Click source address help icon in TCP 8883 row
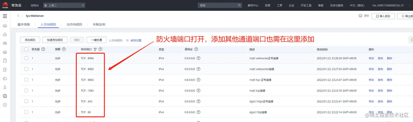This screenshot has width=413, height=122. [x=199, y=80]
